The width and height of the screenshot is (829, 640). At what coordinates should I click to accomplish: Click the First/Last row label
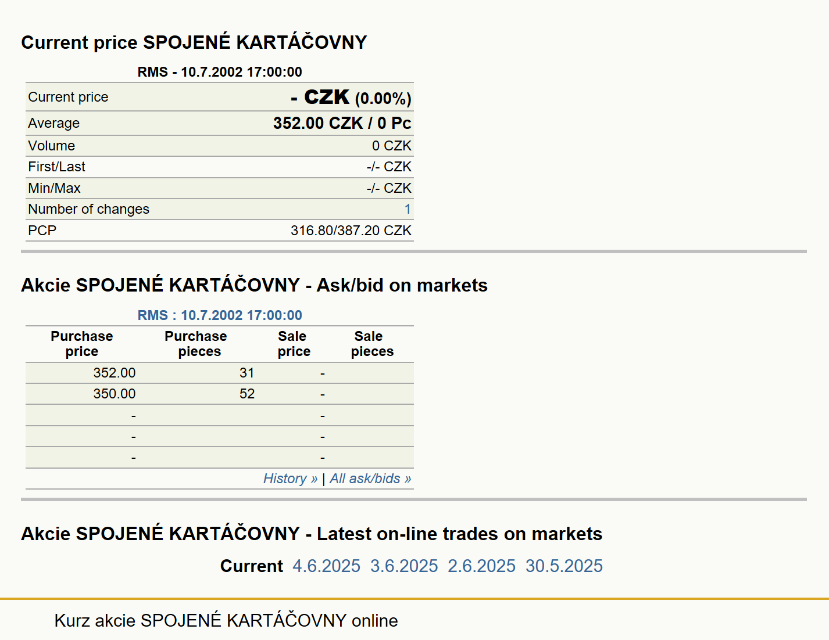coord(56,167)
